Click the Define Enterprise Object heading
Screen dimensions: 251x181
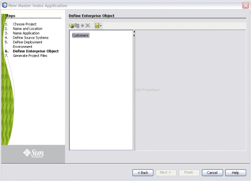click(x=91, y=16)
